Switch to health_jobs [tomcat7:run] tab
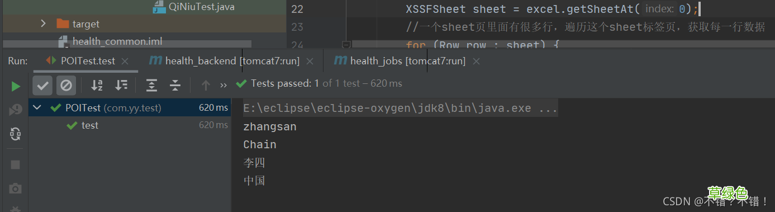The height and width of the screenshot is (212, 775). click(x=400, y=61)
